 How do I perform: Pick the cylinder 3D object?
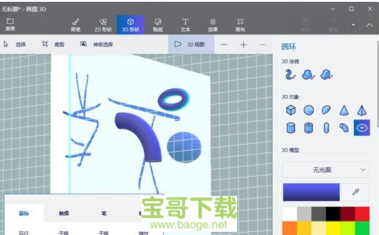(291, 128)
